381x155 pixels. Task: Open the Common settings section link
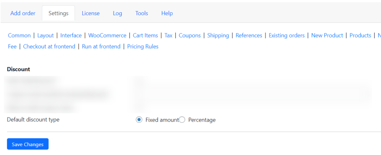tap(19, 35)
